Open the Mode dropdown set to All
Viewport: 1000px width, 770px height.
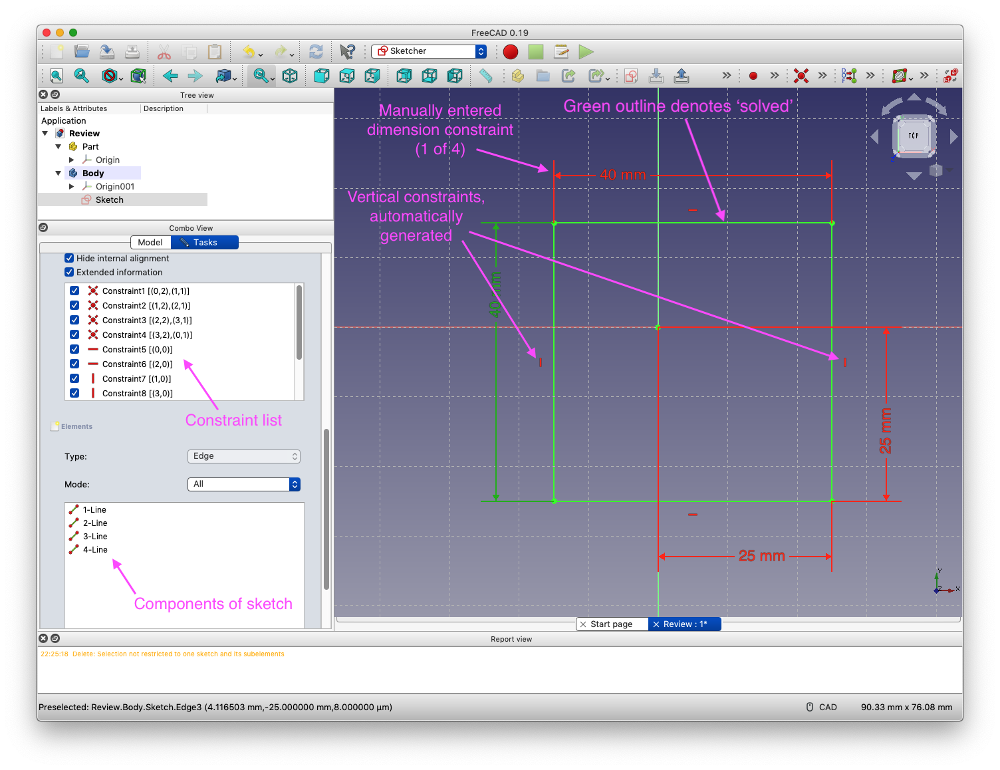click(x=243, y=484)
